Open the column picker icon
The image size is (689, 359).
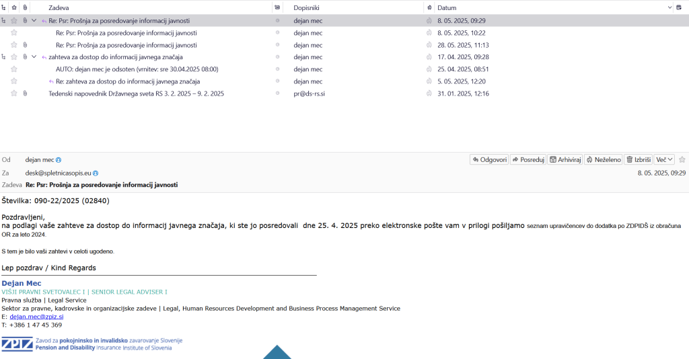click(x=679, y=7)
